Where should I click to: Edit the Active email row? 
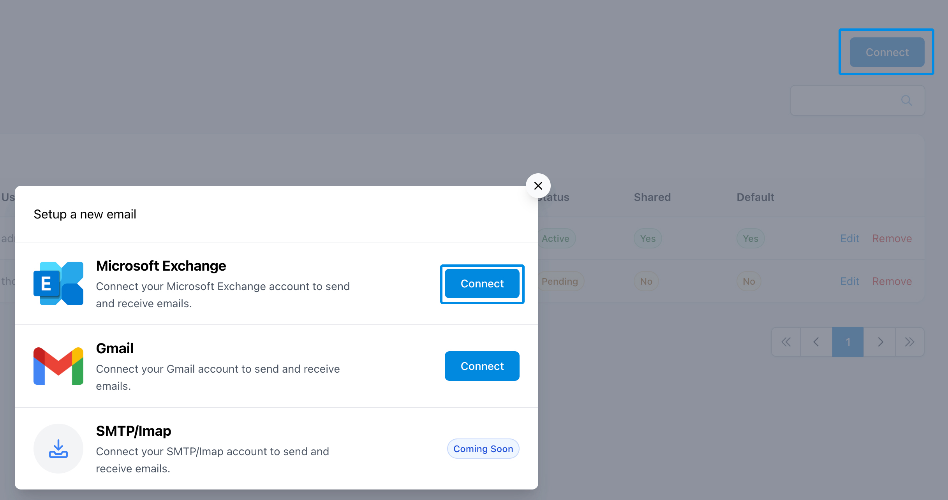pyautogui.click(x=849, y=238)
